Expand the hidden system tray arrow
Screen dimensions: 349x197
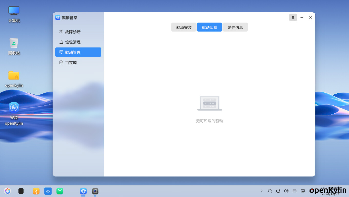coord(262,191)
